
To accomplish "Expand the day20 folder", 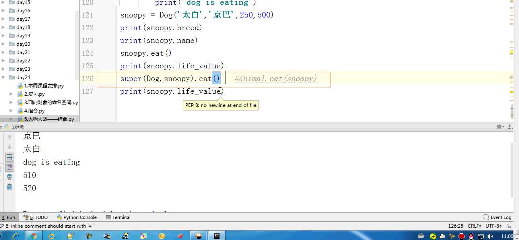I will 4,44.
